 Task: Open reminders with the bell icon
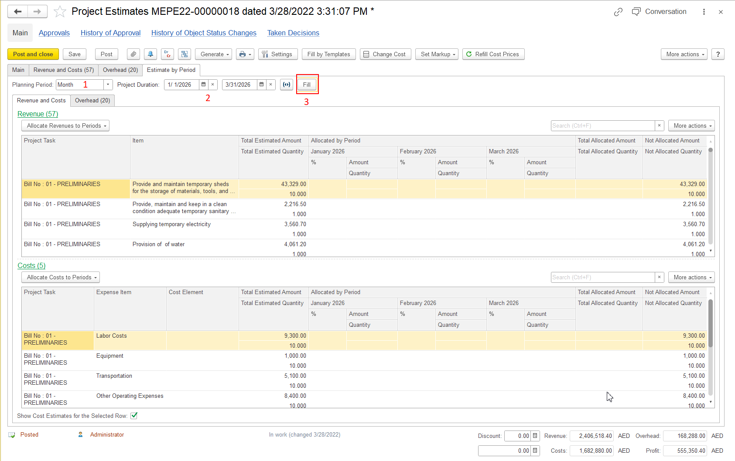coord(150,54)
